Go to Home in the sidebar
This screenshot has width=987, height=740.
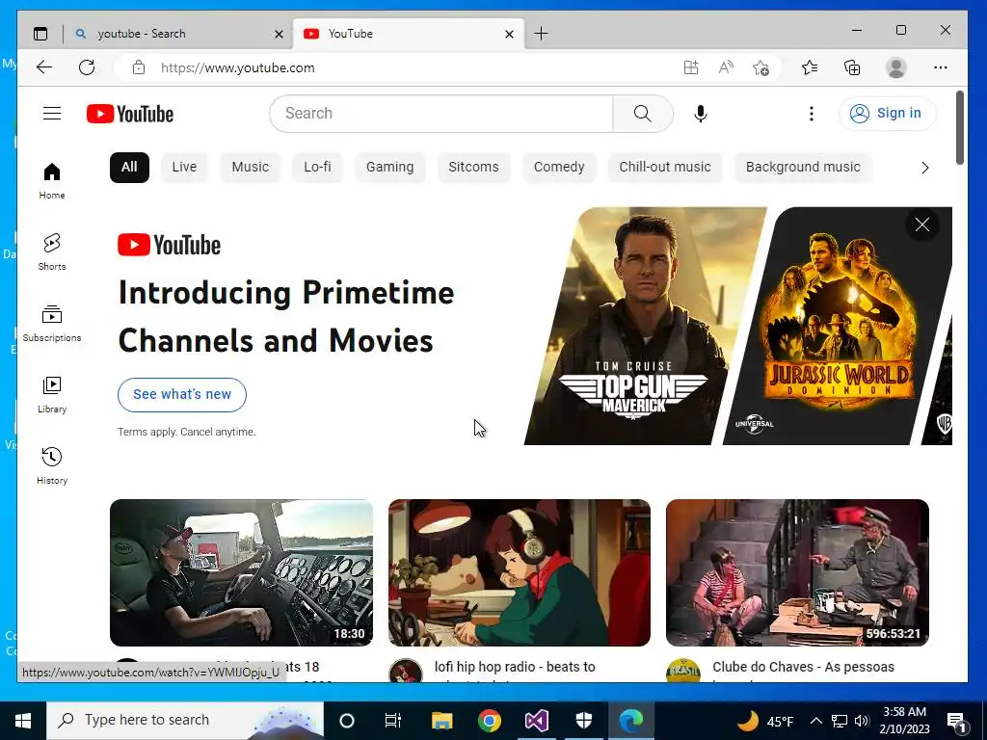tap(52, 180)
